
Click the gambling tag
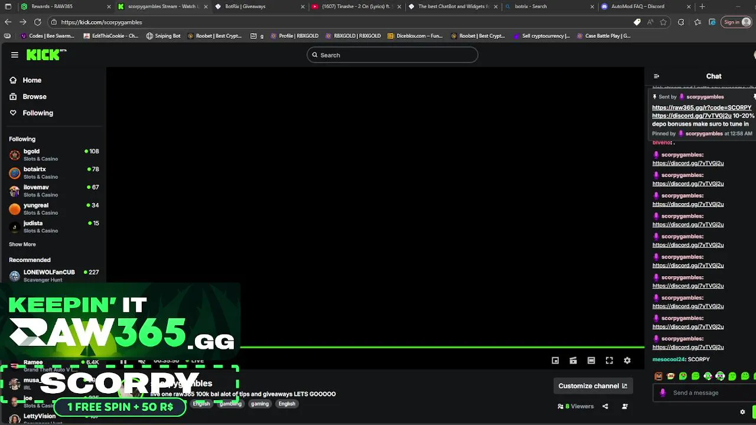[230, 404]
